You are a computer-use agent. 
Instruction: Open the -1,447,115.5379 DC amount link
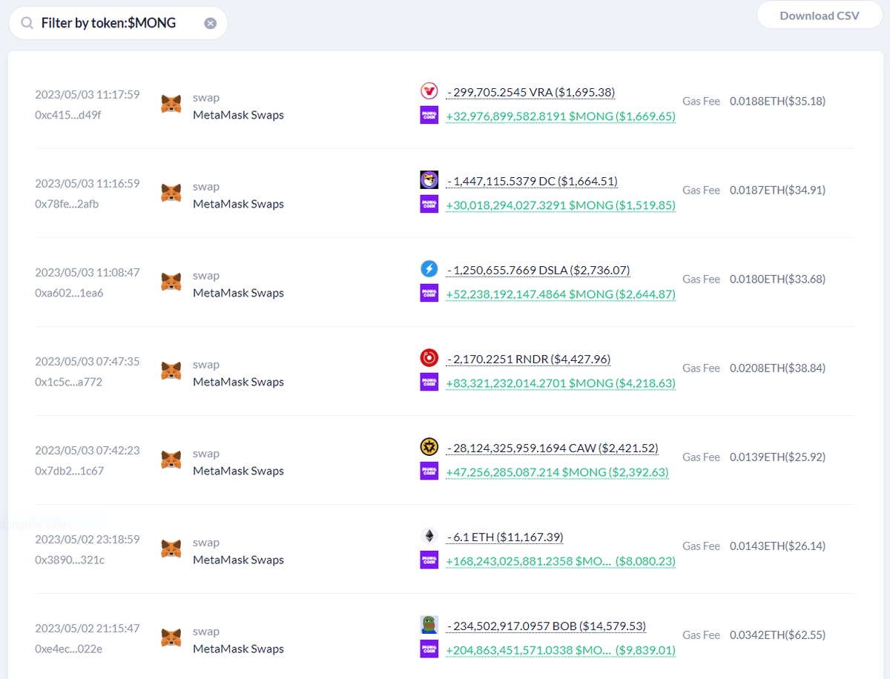(x=532, y=181)
